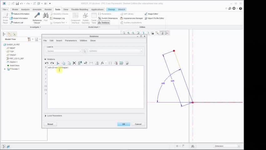
Task: Toggle between dimension values and names icon
Action: pyautogui.click(x=80, y=63)
